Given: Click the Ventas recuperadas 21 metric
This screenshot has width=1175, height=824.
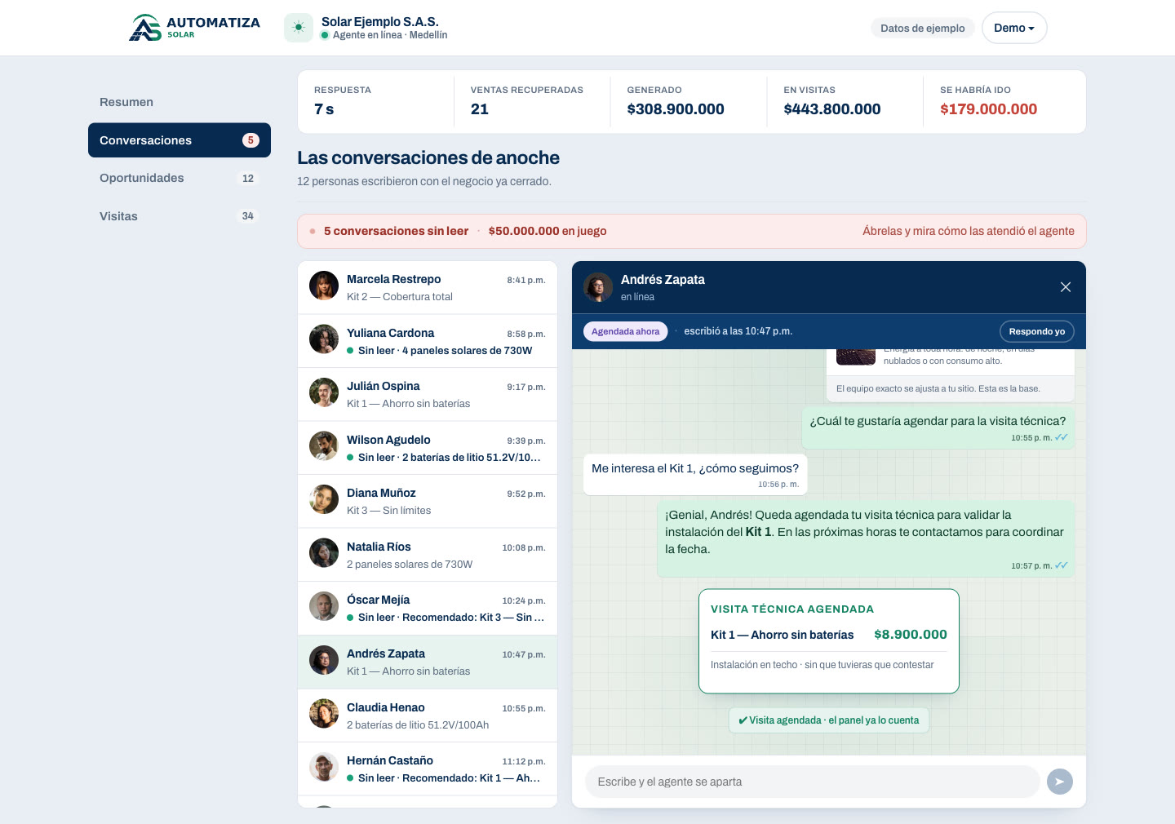Looking at the screenshot, I should click(x=532, y=101).
